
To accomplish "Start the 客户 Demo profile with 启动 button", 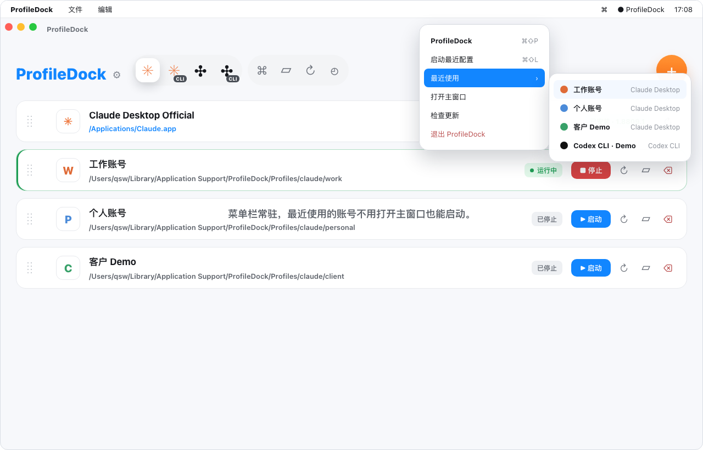I will coord(591,268).
